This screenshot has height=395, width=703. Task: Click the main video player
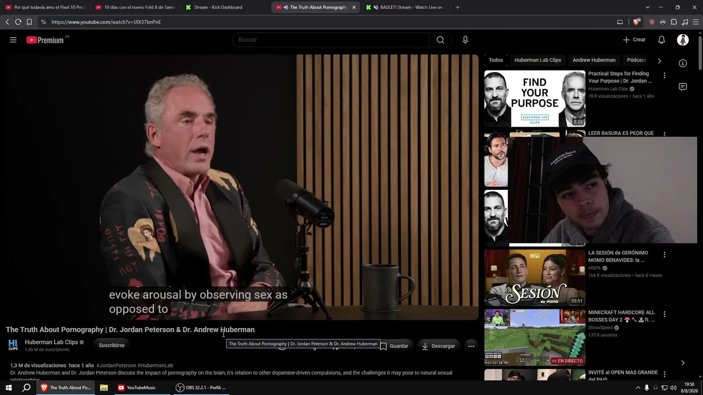pyautogui.click(x=243, y=187)
